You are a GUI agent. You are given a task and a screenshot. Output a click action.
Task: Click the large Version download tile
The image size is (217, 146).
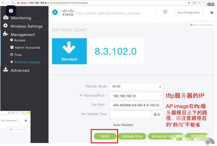[x=69, y=51]
